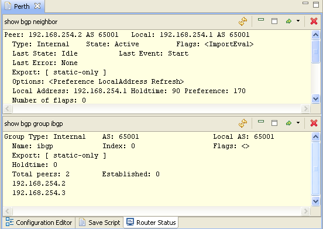
Task: Click 'Peer: 192.168.254.2 AS 65001' text
Action: coord(61,35)
